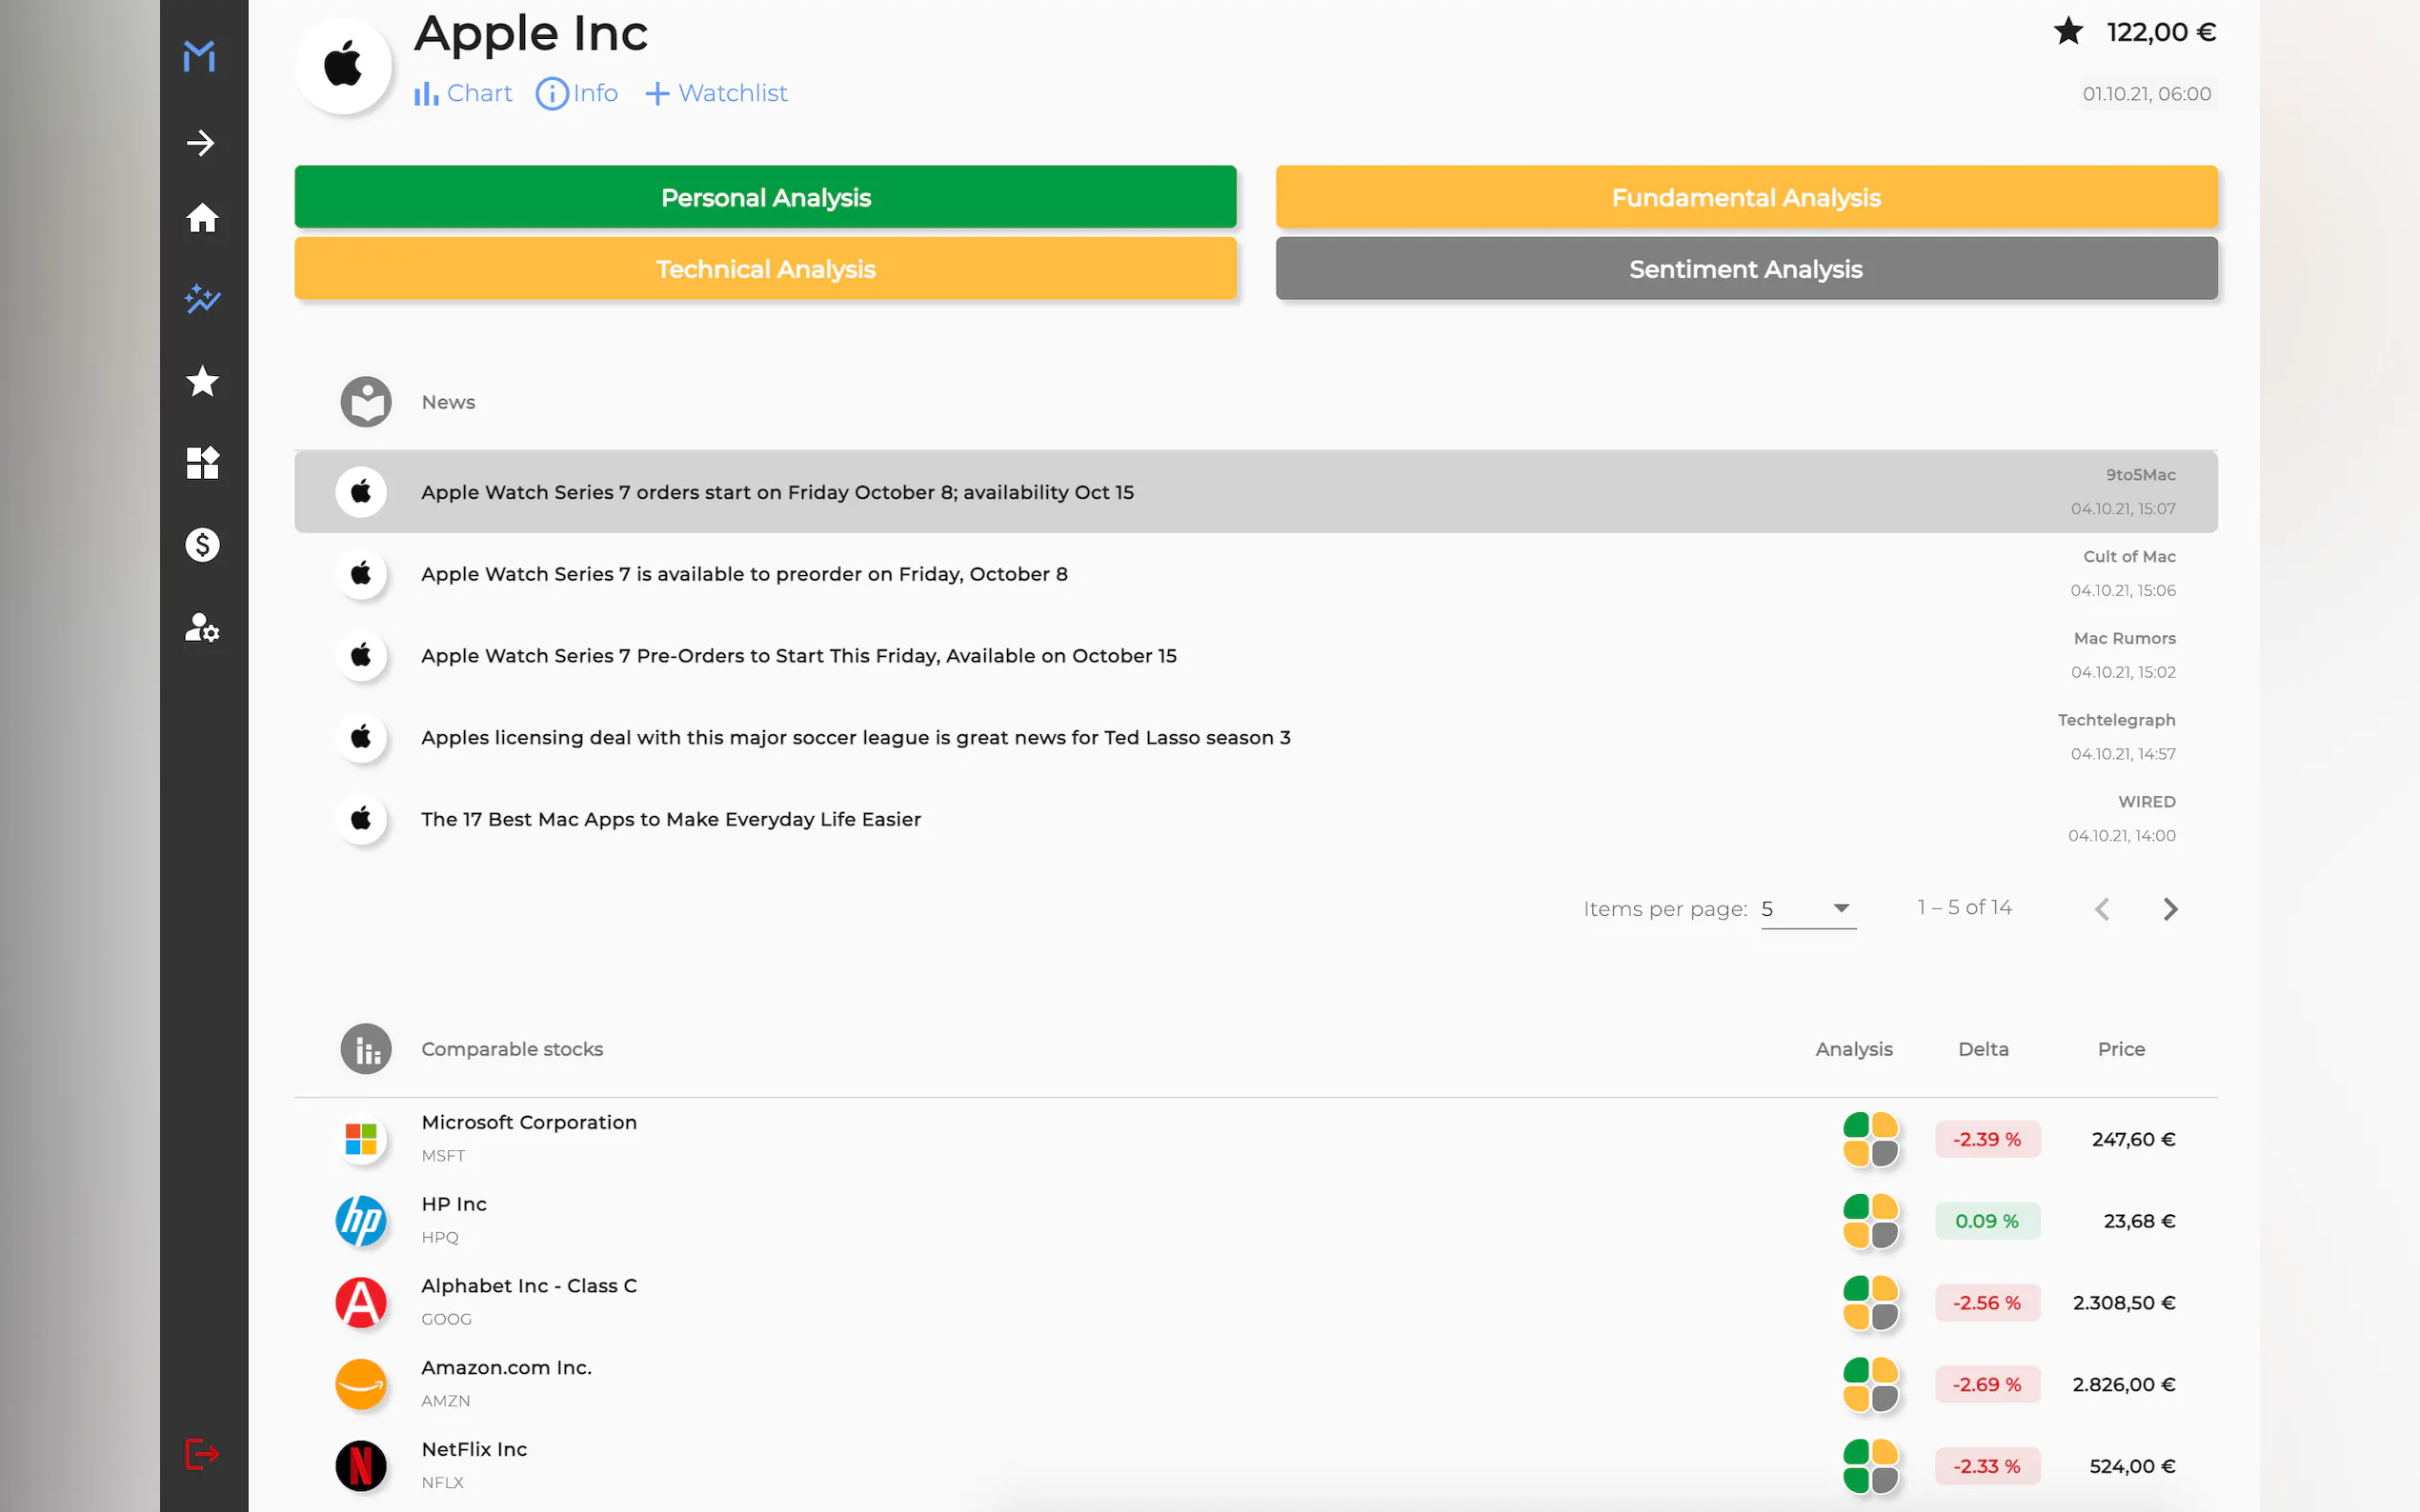The width and height of the screenshot is (2420, 1512).
Task: Click the previous news page chevron
Action: (x=2102, y=909)
